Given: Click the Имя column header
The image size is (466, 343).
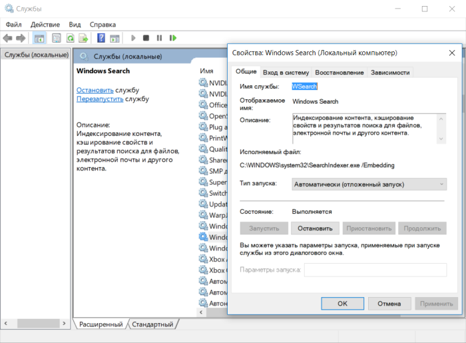Looking at the screenshot, I should tap(206, 71).
